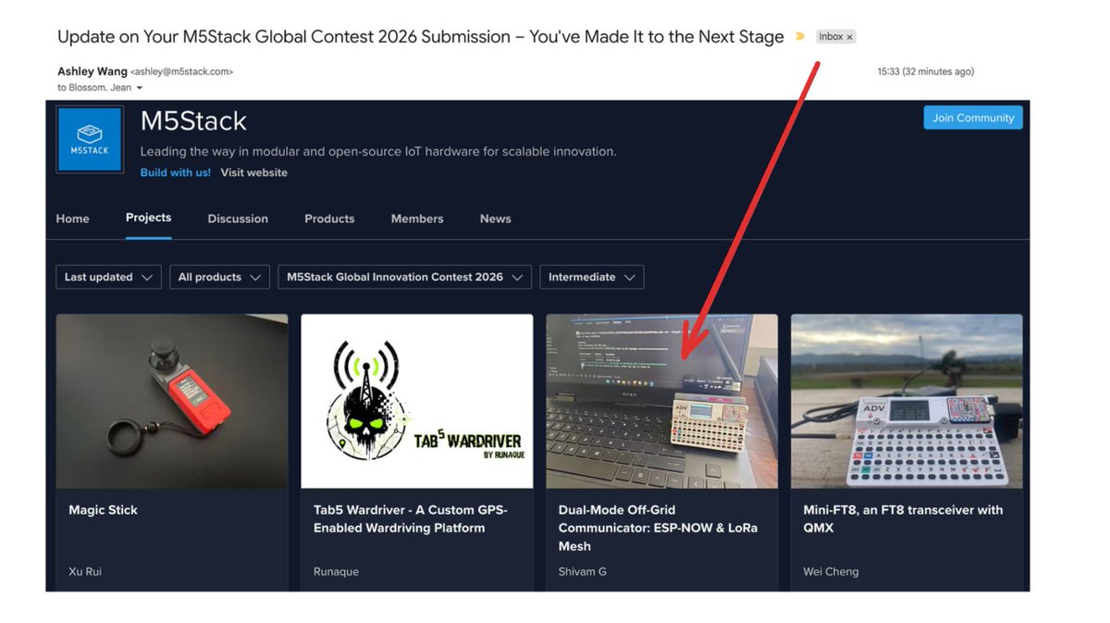This screenshot has width=1110, height=623.
Task: Click Mini-FT8 transceiver with QMX title
Action: (x=903, y=518)
